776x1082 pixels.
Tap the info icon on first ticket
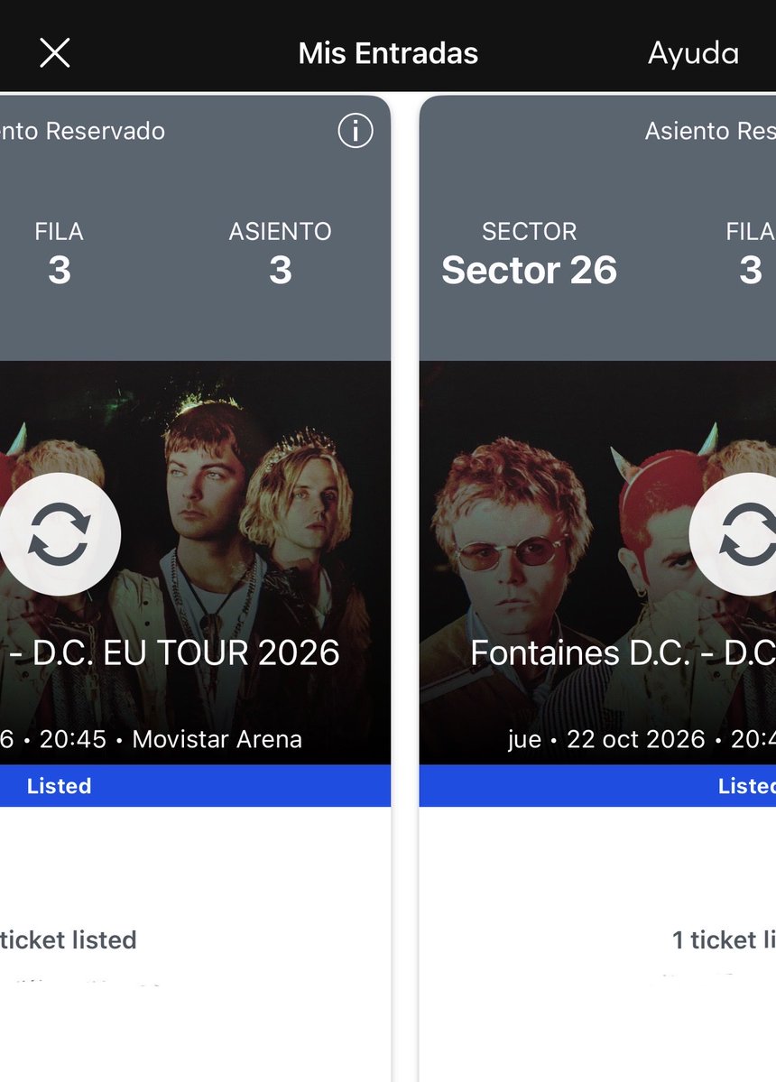point(356,131)
